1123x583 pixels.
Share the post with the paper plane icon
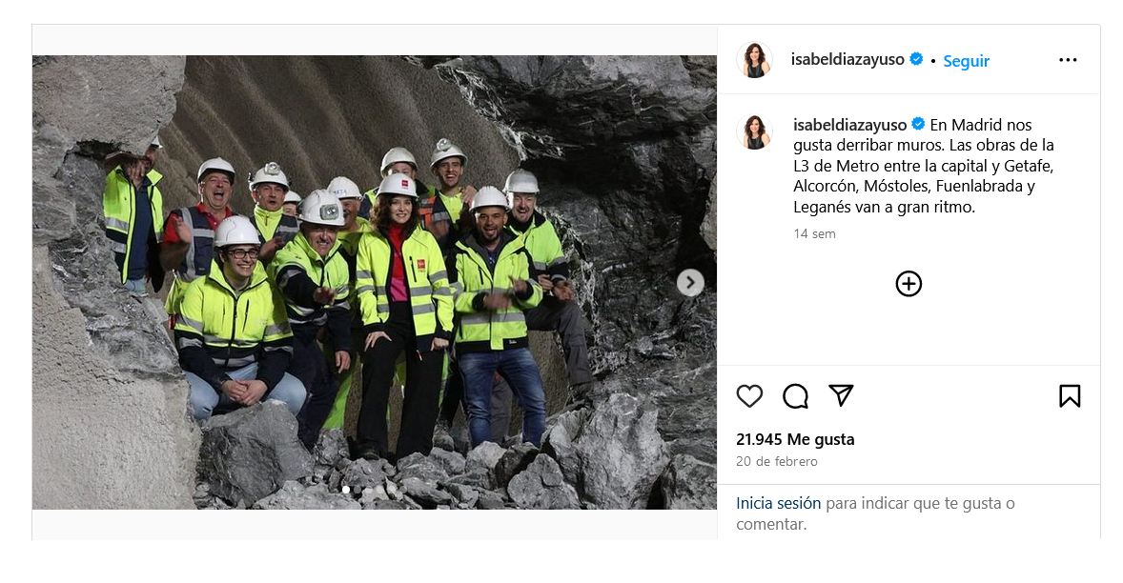click(x=841, y=395)
